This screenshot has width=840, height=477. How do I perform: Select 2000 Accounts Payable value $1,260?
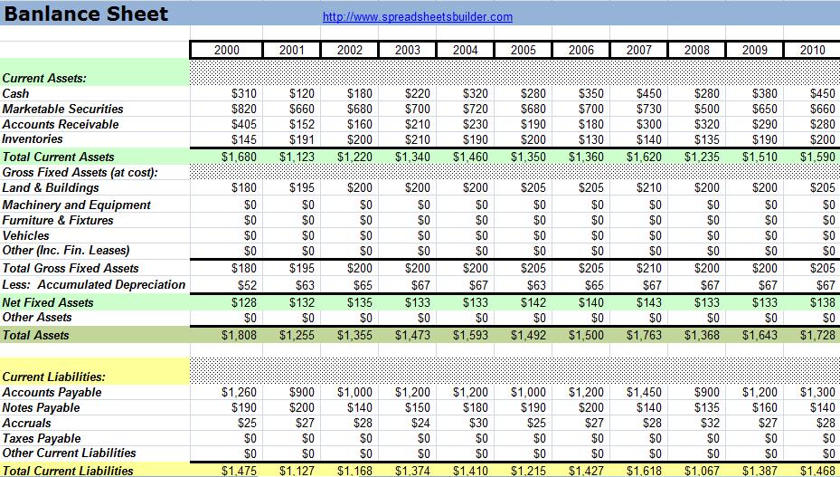tap(239, 394)
